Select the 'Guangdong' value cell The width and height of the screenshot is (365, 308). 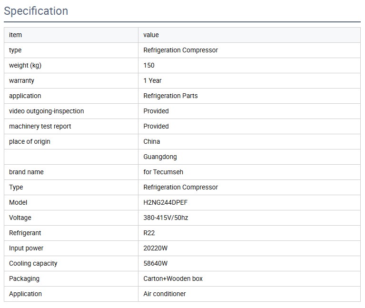coord(249,157)
